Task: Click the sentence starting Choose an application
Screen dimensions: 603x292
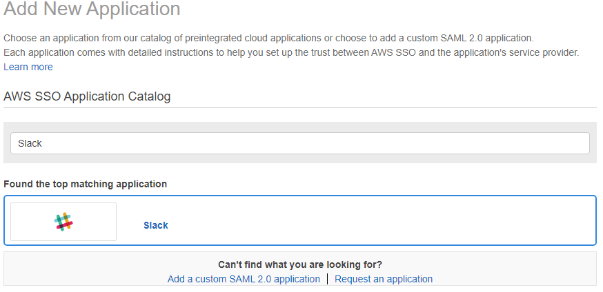Action: pyautogui.click(x=268, y=38)
